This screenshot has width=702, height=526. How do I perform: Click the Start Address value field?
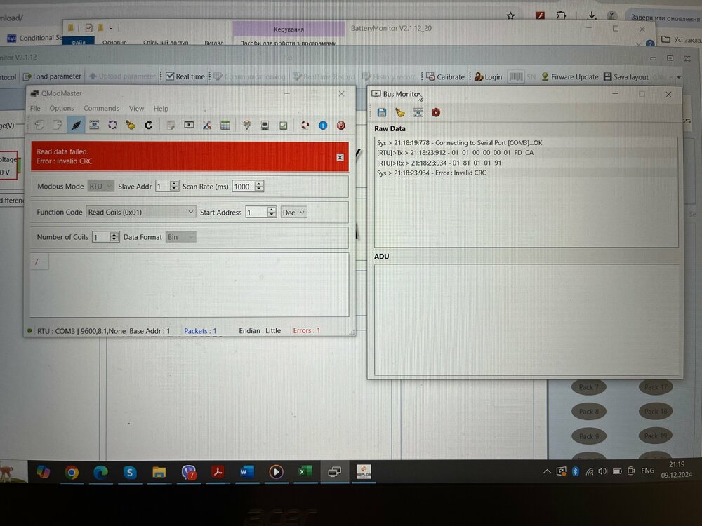(256, 213)
